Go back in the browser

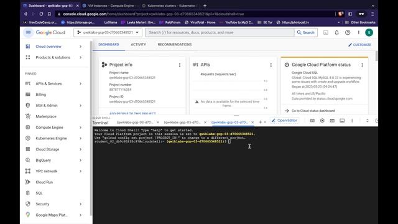coord(25,14)
